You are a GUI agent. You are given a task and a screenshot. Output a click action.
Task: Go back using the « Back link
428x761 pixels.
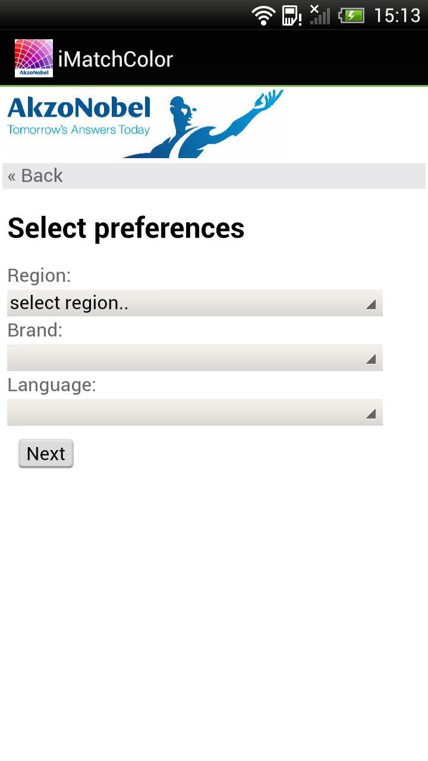35,176
